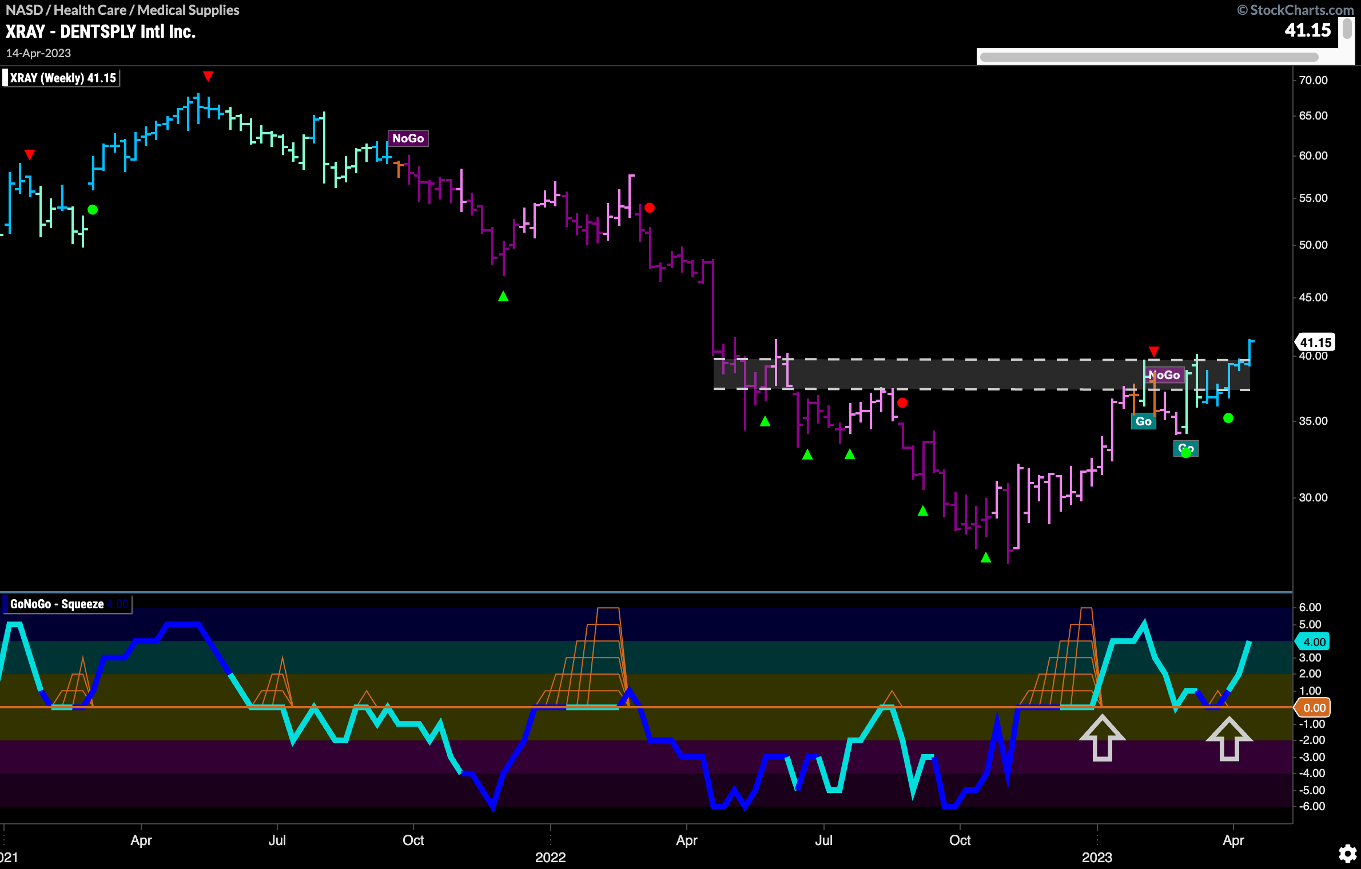Click the NoGo flag near early 2023

click(1164, 375)
